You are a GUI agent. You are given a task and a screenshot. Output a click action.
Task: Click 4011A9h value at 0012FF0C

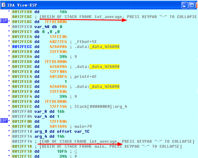(x=58, y=127)
